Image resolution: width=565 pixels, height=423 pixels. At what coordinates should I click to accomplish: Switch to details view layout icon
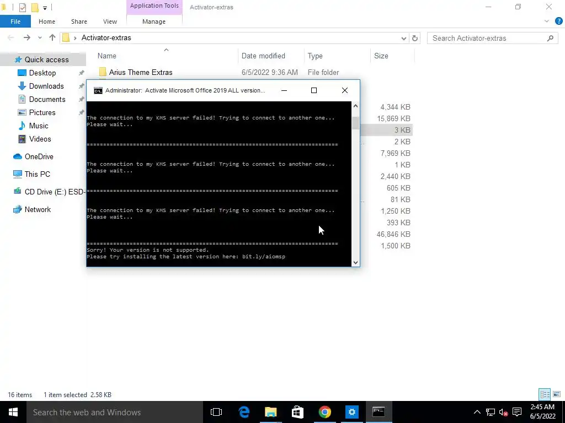tap(545, 394)
